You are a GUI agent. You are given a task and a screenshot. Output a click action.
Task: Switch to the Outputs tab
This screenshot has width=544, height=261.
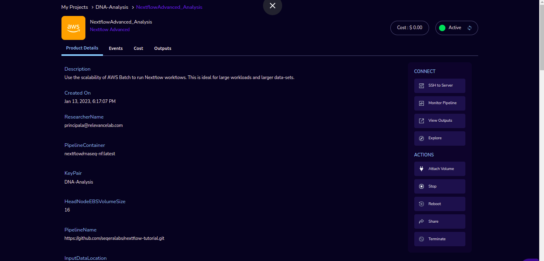pyautogui.click(x=163, y=48)
